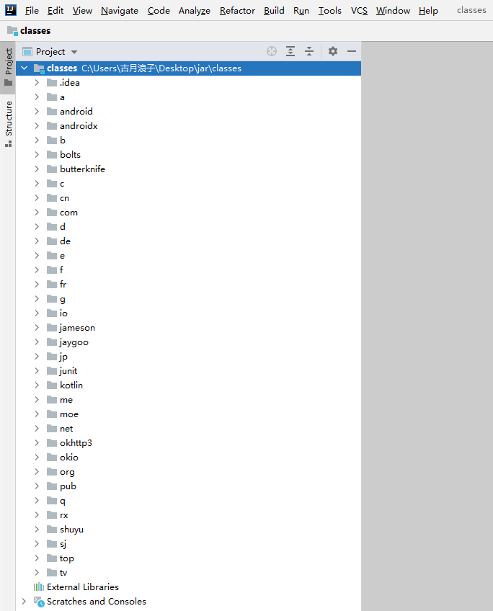This screenshot has height=611, width=493.
Task: Open the Analyze menu
Action: 195,11
